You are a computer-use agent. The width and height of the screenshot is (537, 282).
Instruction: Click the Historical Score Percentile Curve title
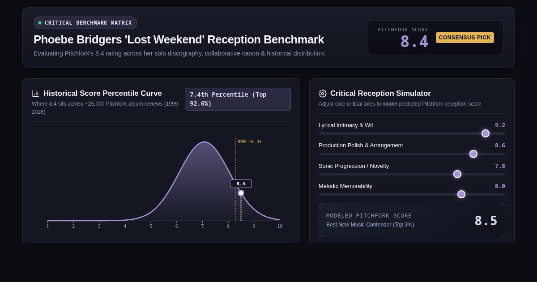tap(102, 94)
